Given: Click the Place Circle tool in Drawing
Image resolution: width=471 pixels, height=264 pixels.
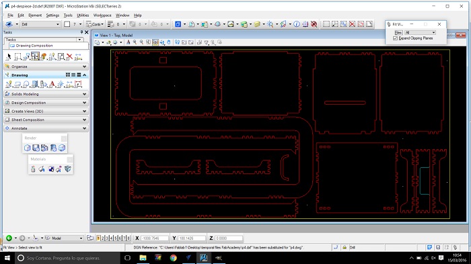Looking at the screenshot, I should [26, 84].
